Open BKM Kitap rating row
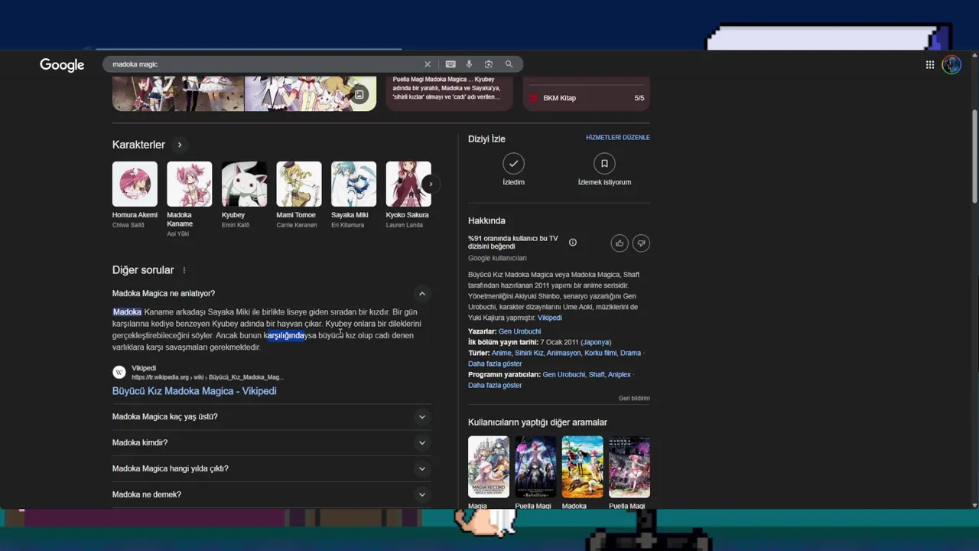 click(587, 98)
